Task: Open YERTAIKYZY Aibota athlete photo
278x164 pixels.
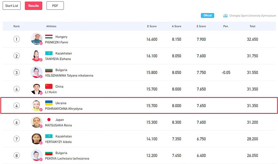Action: tap(36, 139)
